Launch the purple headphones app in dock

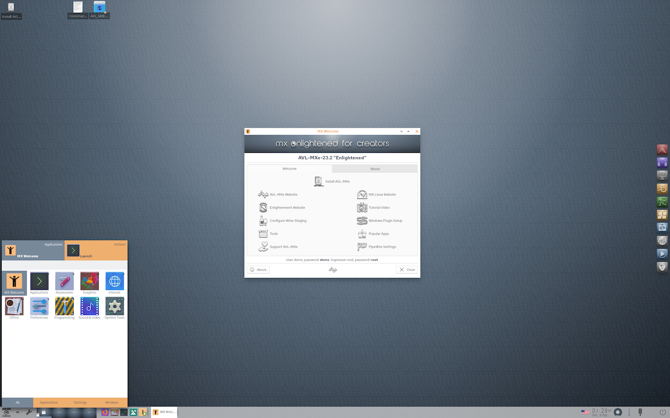tap(662, 163)
